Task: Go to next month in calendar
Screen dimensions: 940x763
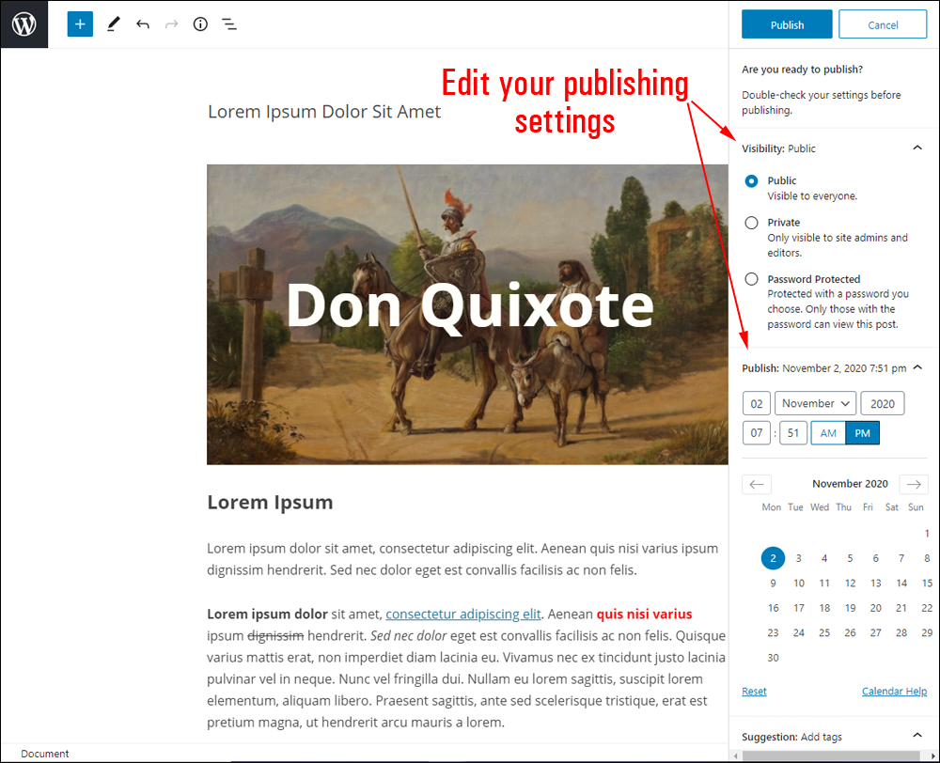Action: point(914,484)
